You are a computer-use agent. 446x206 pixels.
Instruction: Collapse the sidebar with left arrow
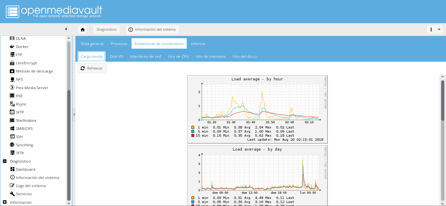coord(66,29)
